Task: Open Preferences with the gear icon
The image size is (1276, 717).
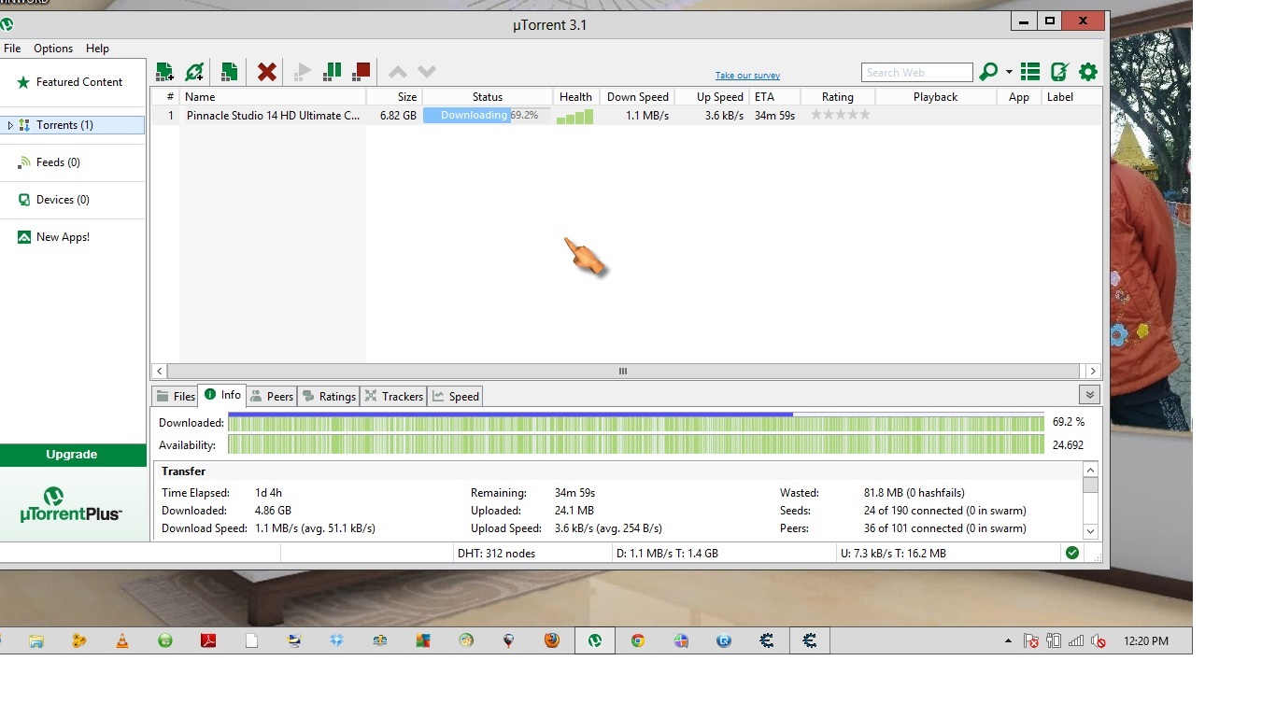Action: [1088, 72]
